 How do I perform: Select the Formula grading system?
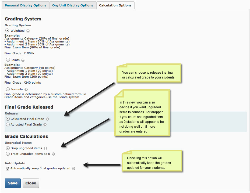(8, 89)
